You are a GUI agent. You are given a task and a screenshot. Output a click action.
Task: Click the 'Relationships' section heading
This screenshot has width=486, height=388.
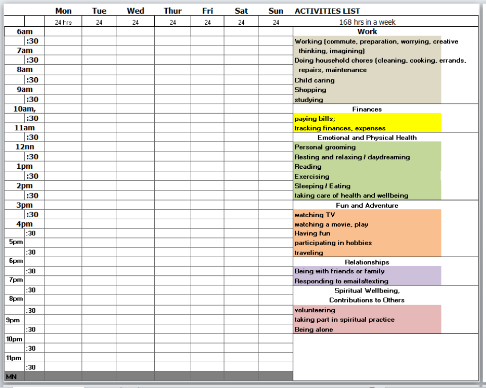[367, 262]
